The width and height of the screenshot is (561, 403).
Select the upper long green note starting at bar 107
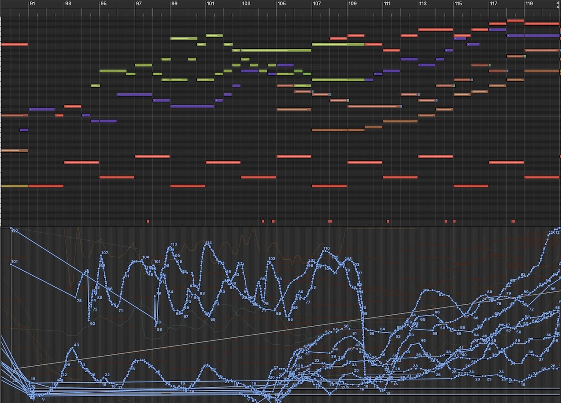coord(338,45)
